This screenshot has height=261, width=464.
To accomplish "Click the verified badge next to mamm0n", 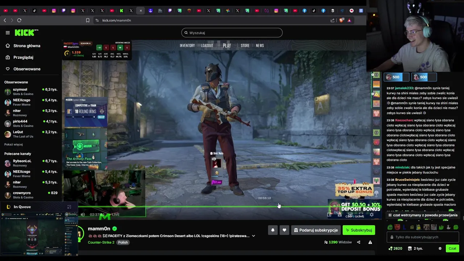I will click(x=115, y=229).
